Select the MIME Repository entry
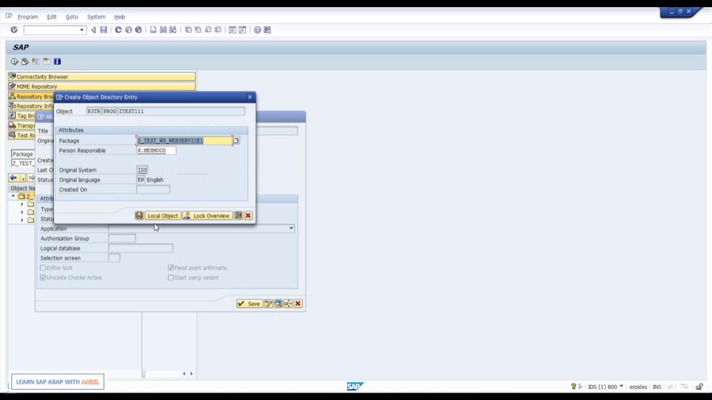Image resolution: width=712 pixels, height=400 pixels. (x=102, y=87)
